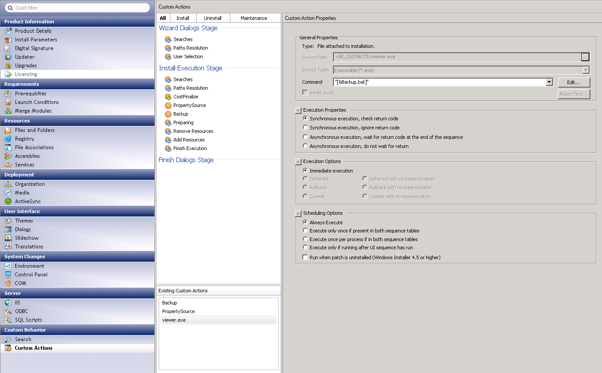Click into the Quick filter search box
This screenshot has width=602, height=373.
click(80, 8)
